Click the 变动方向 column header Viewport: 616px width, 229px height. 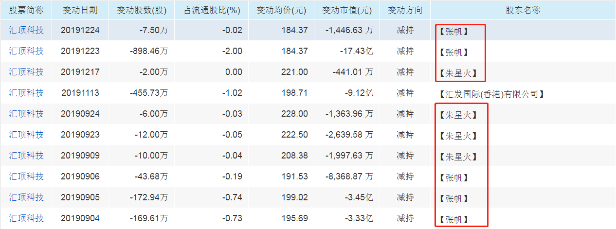[405, 10]
